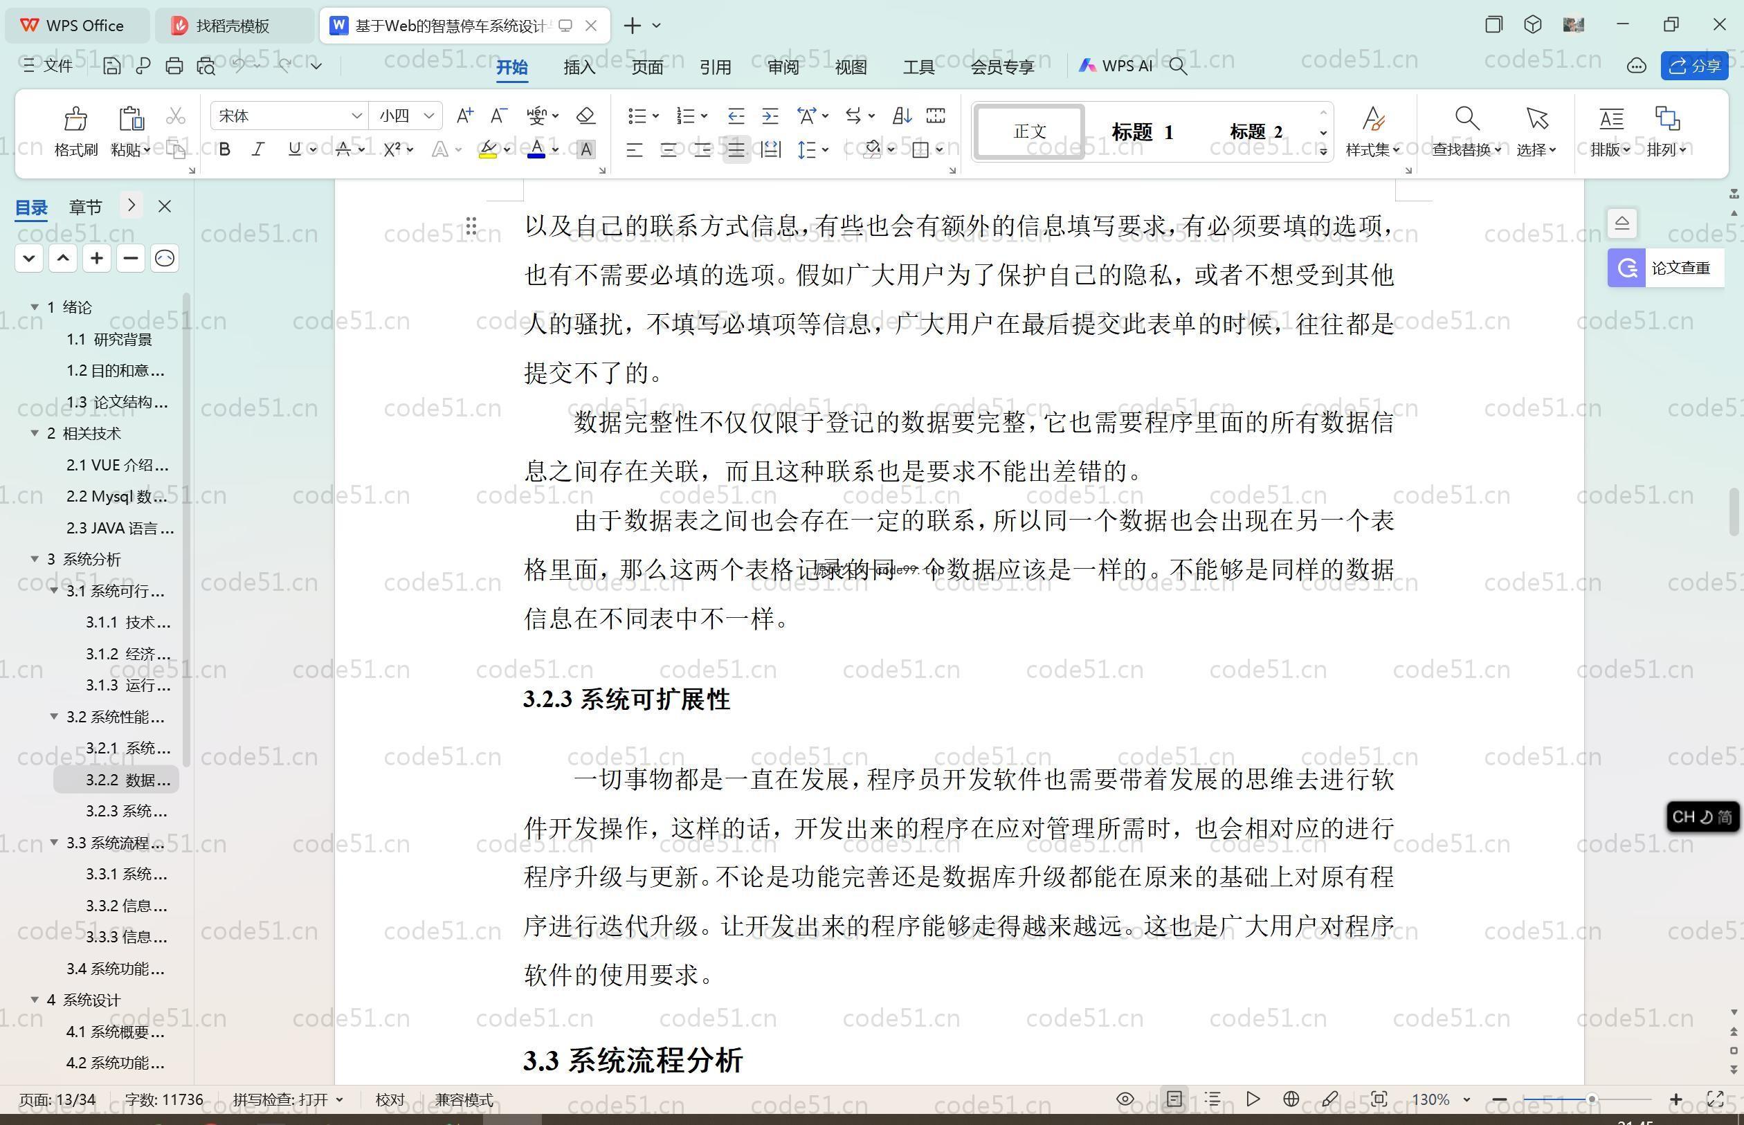Open the 审阅 ribbon tab

coord(783,66)
